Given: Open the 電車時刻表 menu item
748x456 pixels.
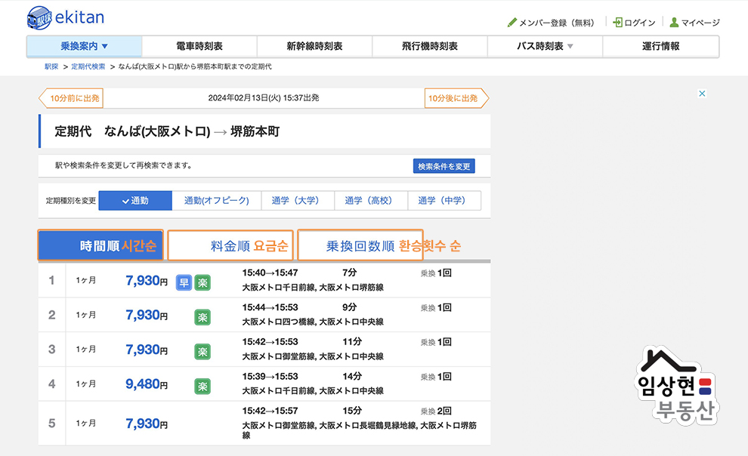Looking at the screenshot, I should tap(199, 46).
